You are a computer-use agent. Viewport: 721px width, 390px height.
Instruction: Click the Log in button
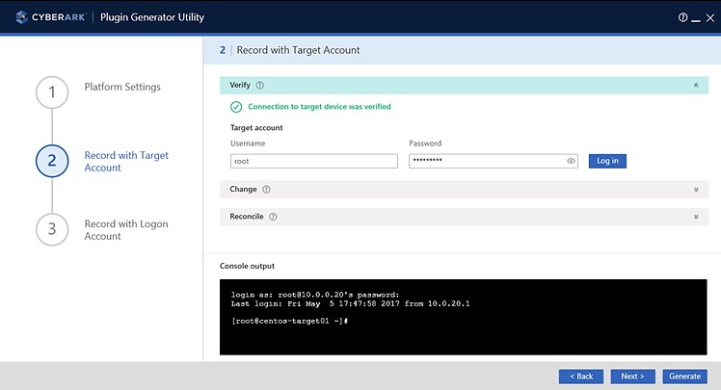[x=607, y=161]
